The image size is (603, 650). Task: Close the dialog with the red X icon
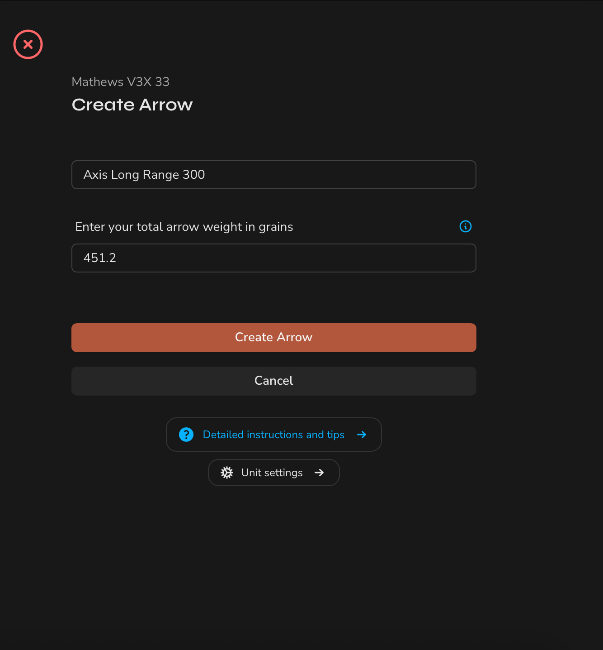point(28,44)
